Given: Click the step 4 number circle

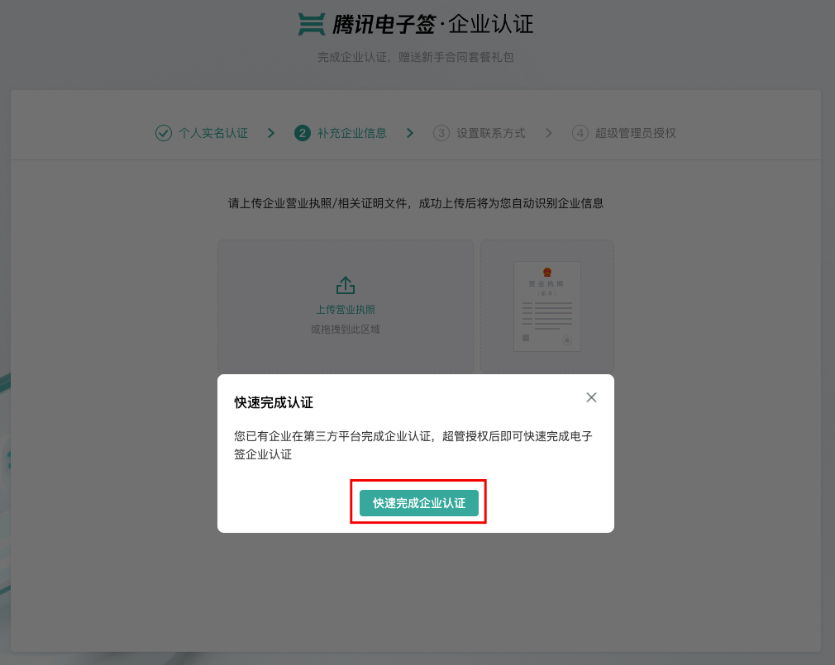Looking at the screenshot, I should click(x=580, y=133).
